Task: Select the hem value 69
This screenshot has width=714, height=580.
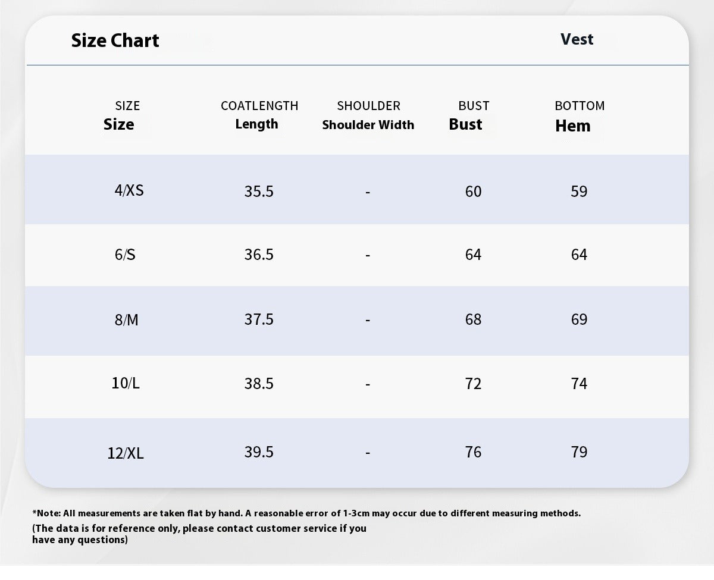Action: click(579, 319)
